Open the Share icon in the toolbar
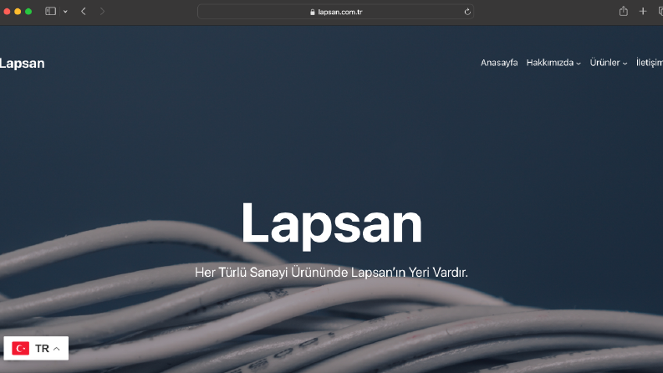Image resolution: width=663 pixels, height=373 pixels. click(623, 12)
